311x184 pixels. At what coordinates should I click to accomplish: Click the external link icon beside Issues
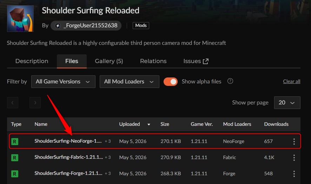(206, 61)
